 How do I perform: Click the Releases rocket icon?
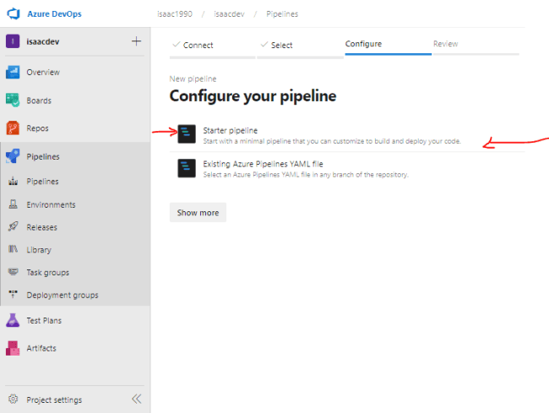pos(13,227)
